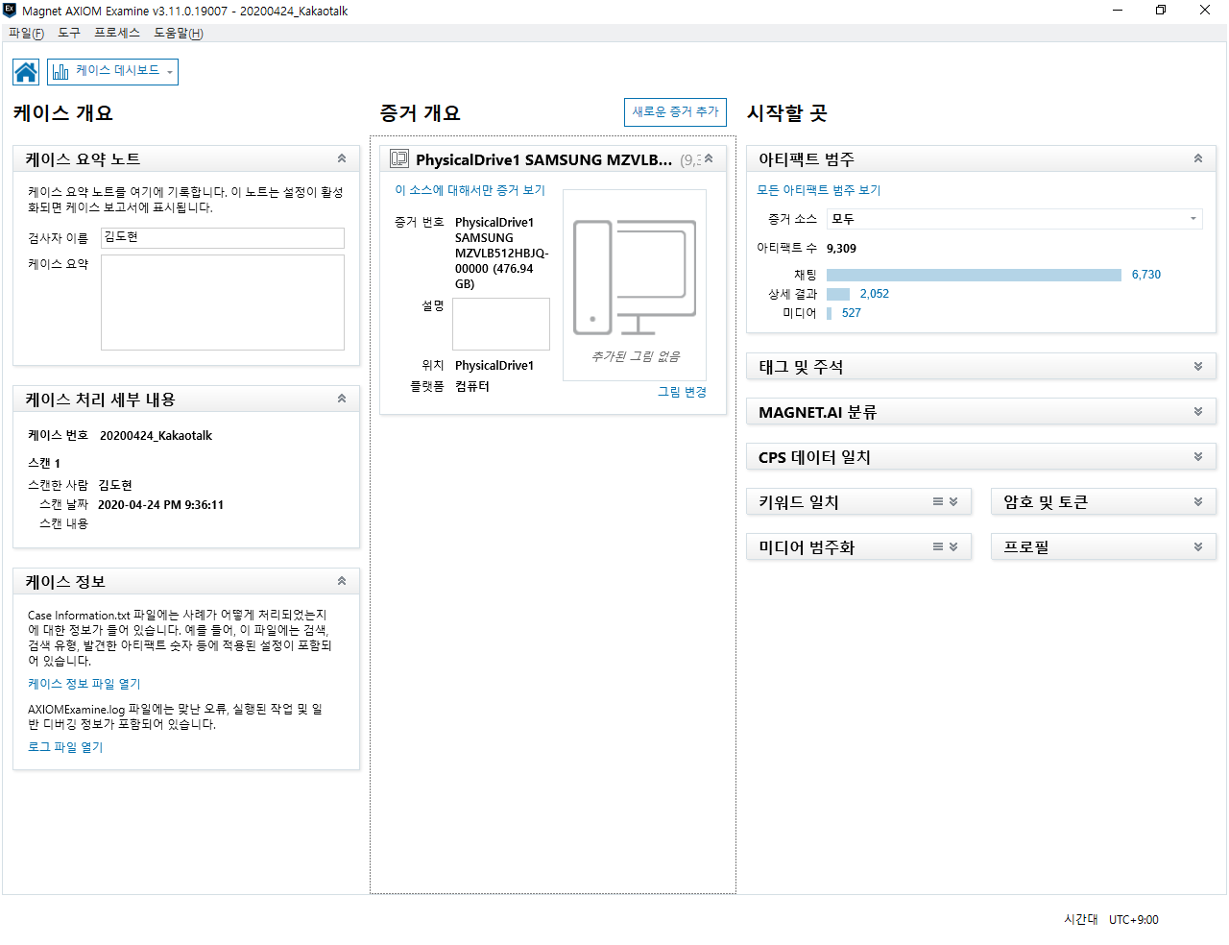Click the evidence source icon beside PhysicalDrive1
Image resolution: width=1229 pixels, height=945 pixels.
pyautogui.click(x=399, y=159)
